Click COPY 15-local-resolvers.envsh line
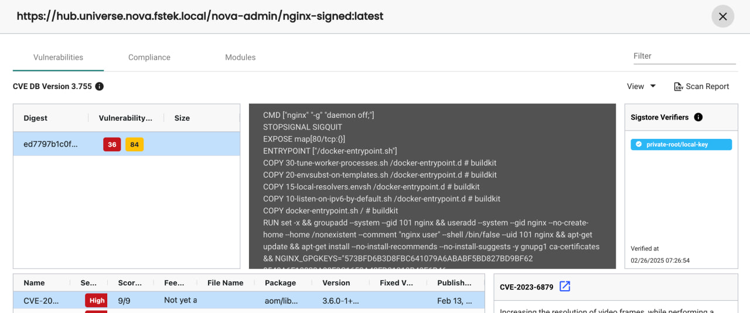The image size is (750, 313). (371, 187)
